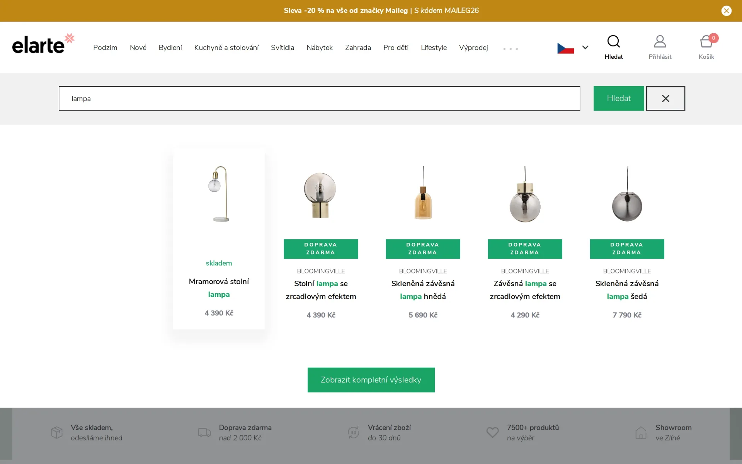Open the elarte logo home link

(x=43, y=43)
